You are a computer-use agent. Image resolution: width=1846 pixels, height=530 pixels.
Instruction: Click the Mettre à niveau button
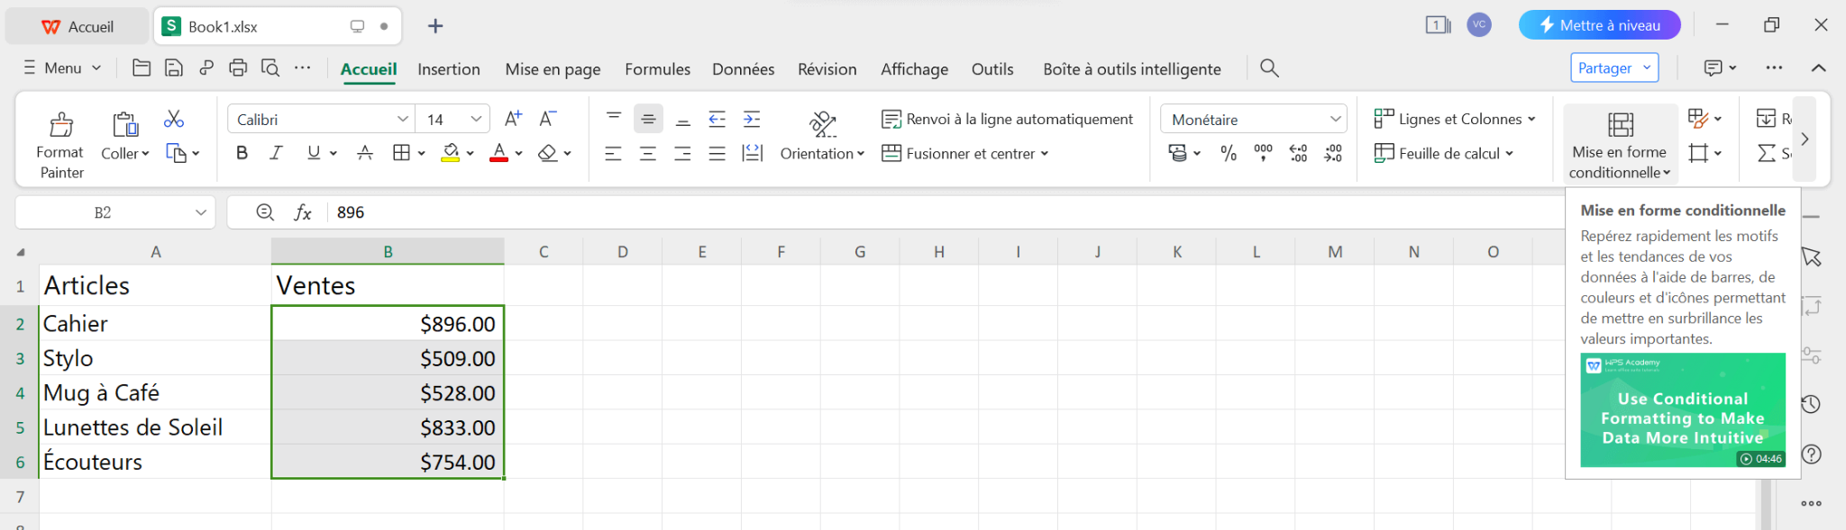tap(1599, 25)
